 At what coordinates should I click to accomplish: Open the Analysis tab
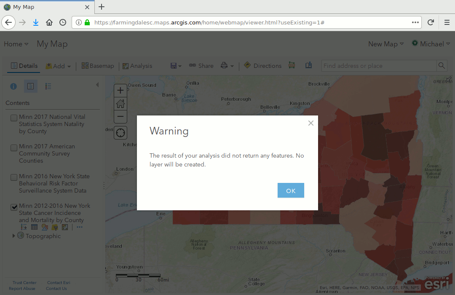(137, 66)
